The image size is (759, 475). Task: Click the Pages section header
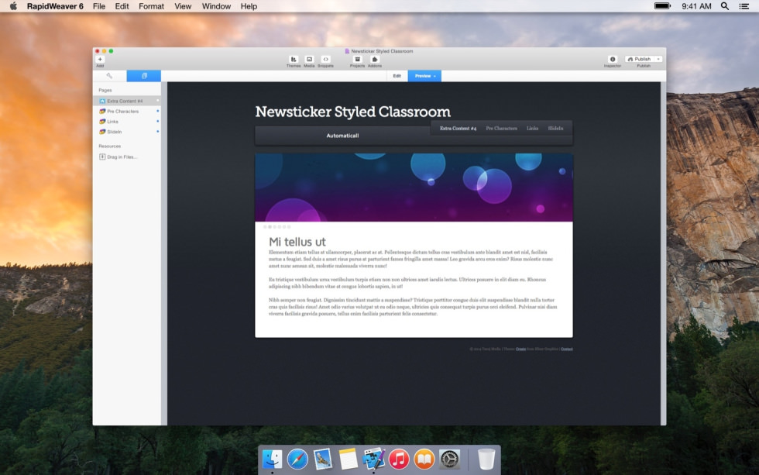pos(105,90)
